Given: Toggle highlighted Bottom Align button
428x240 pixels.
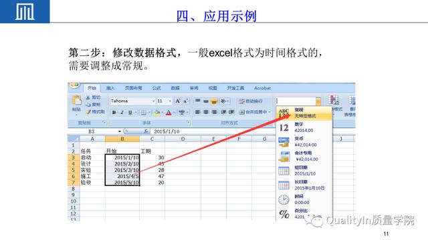Looking at the screenshot, I should coord(214,101).
